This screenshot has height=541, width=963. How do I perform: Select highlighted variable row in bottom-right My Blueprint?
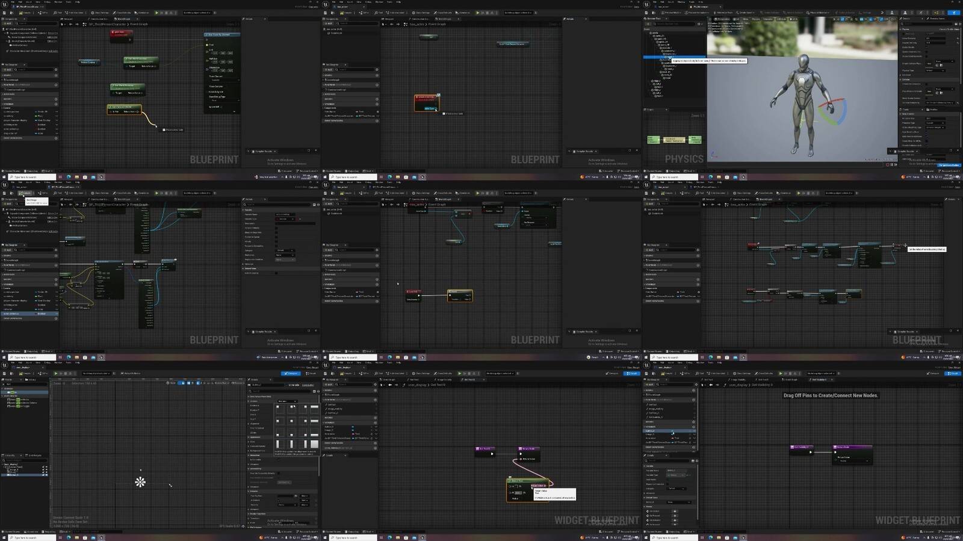pyautogui.click(x=669, y=431)
